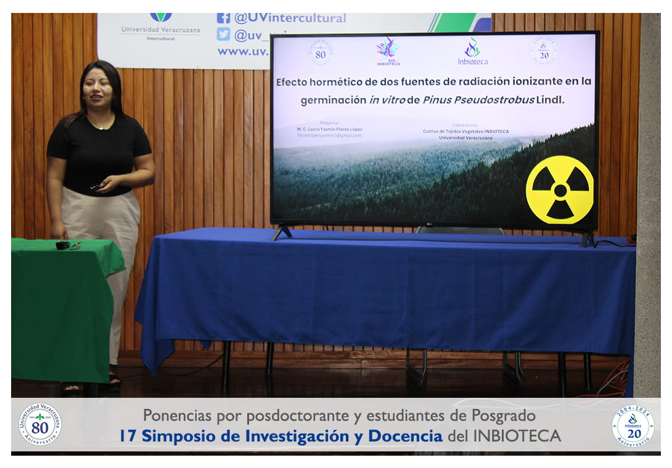This screenshot has height=468, width=672.
Task: Click the SID INBIOTECA logo on the slide
Action: [x=388, y=52]
